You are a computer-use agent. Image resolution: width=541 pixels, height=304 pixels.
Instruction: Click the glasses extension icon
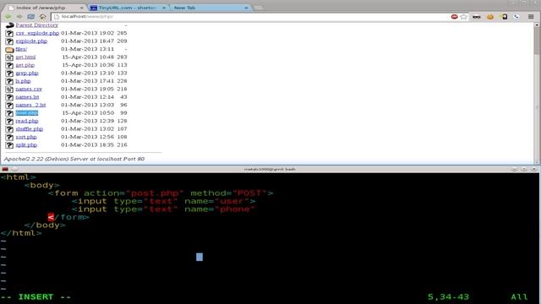pyautogui.click(x=477, y=17)
